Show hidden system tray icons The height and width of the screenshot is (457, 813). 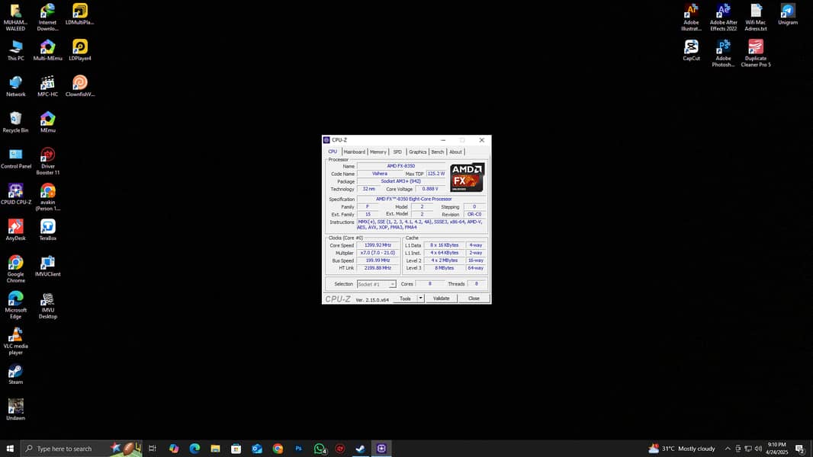pos(728,448)
